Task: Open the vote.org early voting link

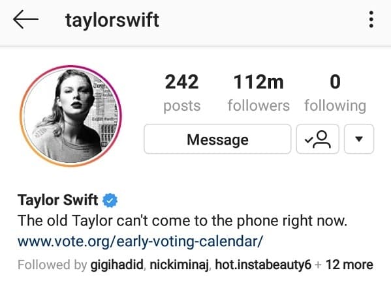Action: [x=140, y=242]
